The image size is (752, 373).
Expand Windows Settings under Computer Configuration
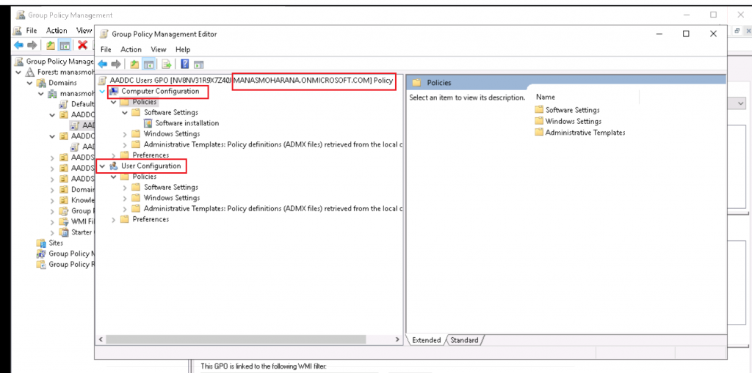click(125, 134)
